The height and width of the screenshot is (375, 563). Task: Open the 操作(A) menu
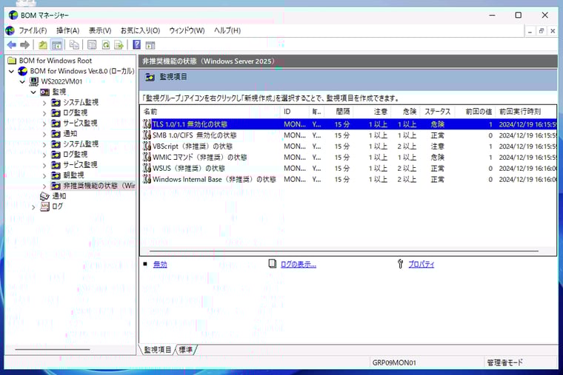coord(68,30)
